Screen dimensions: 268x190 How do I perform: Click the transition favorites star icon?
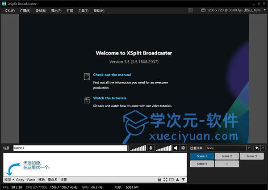pyautogui.click(x=257, y=148)
